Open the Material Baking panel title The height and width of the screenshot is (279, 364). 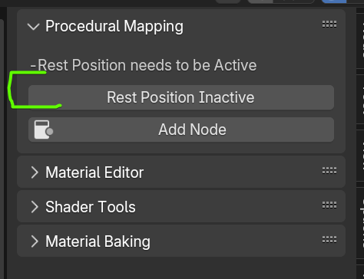(x=98, y=241)
